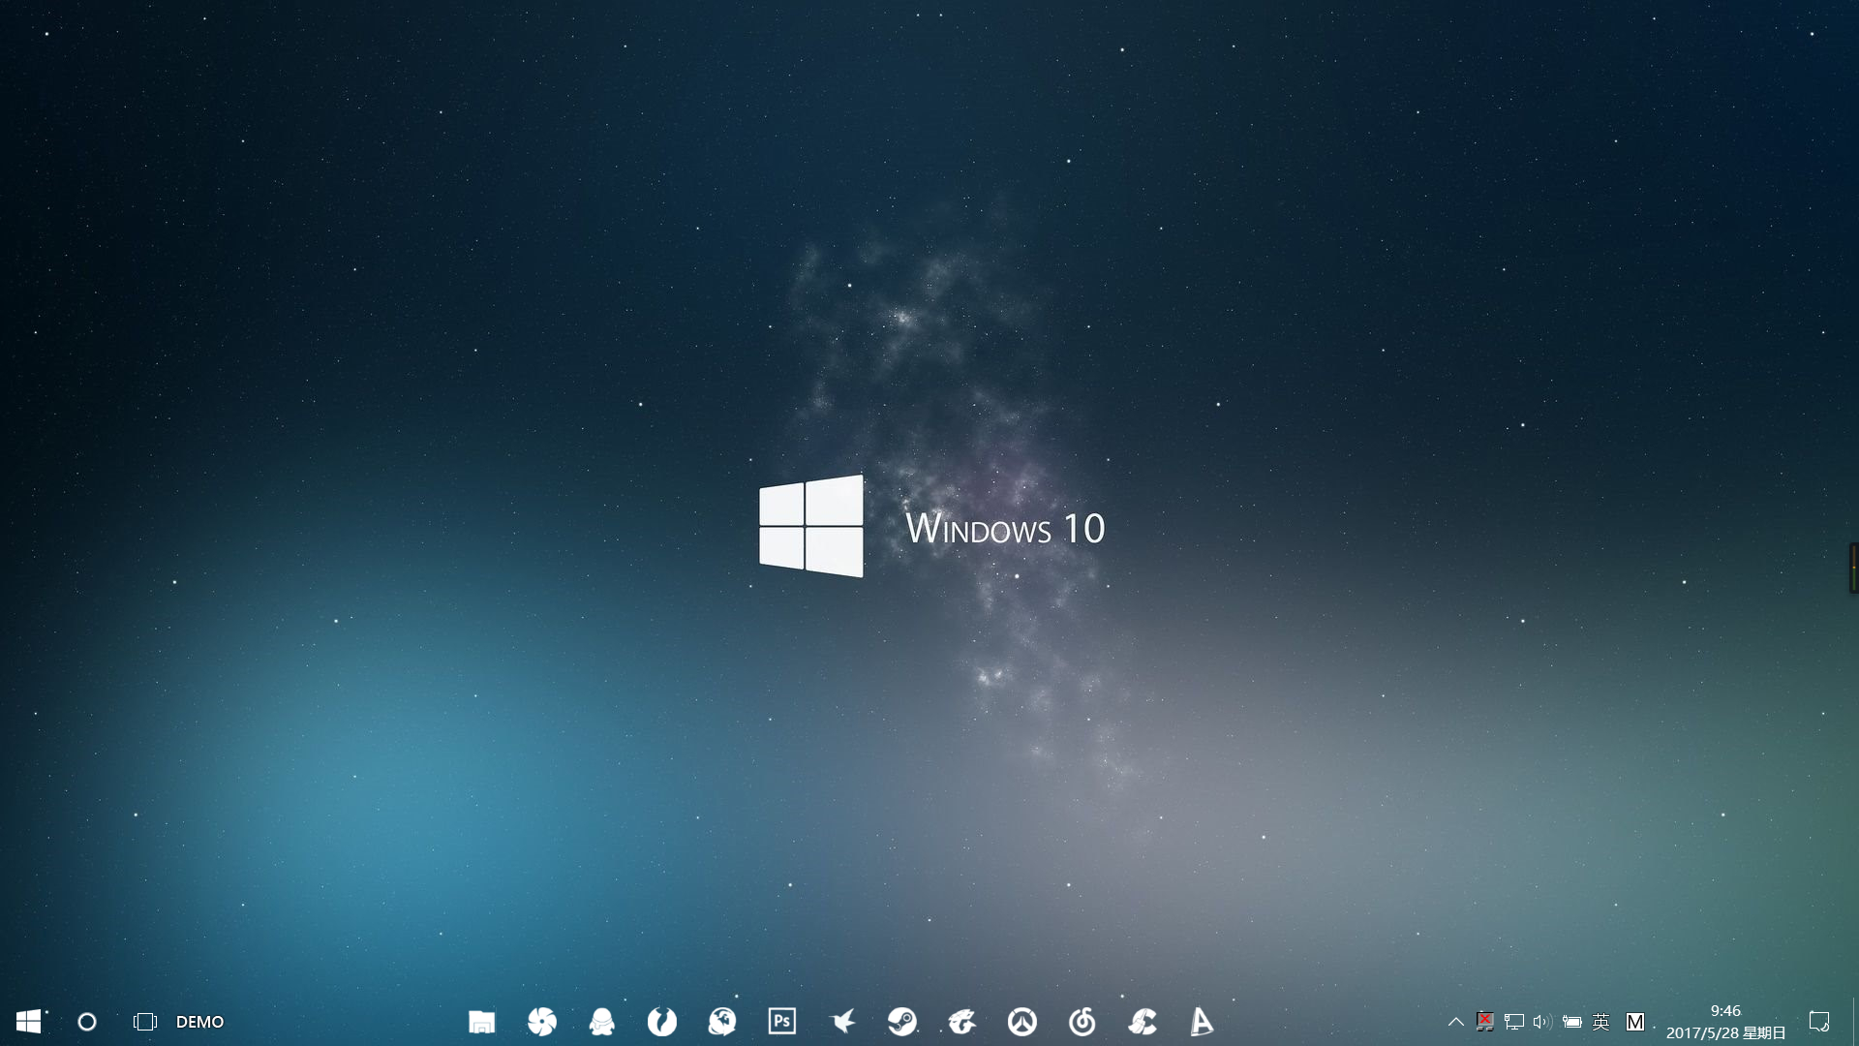Viewport: 1859px width, 1046px height.
Task: Open the QQ penguin app
Action: coord(601,1021)
